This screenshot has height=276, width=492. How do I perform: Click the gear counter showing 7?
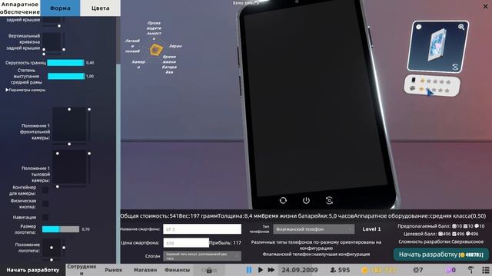click(418, 270)
